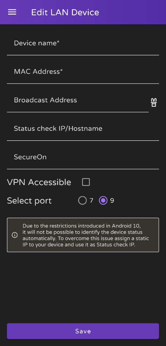Tap the info icon in the Android 10 notice
166x346 pixels.
click(x=15, y=235)
